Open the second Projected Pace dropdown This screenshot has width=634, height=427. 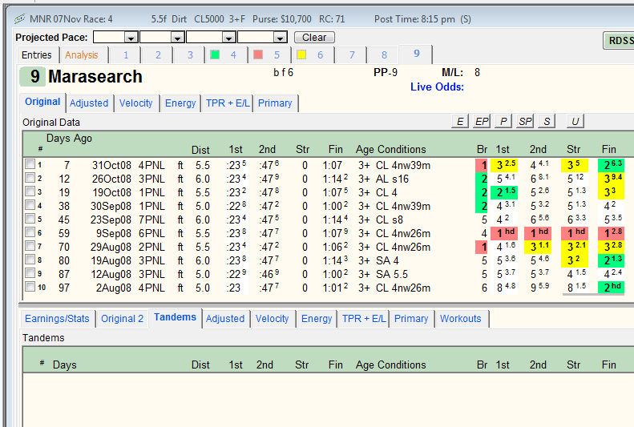point(177,38)
